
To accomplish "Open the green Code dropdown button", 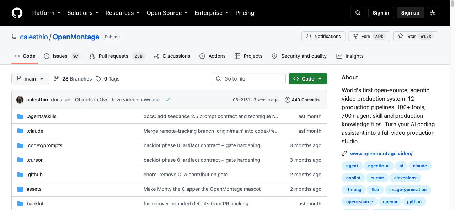I will tap(308, 79).
